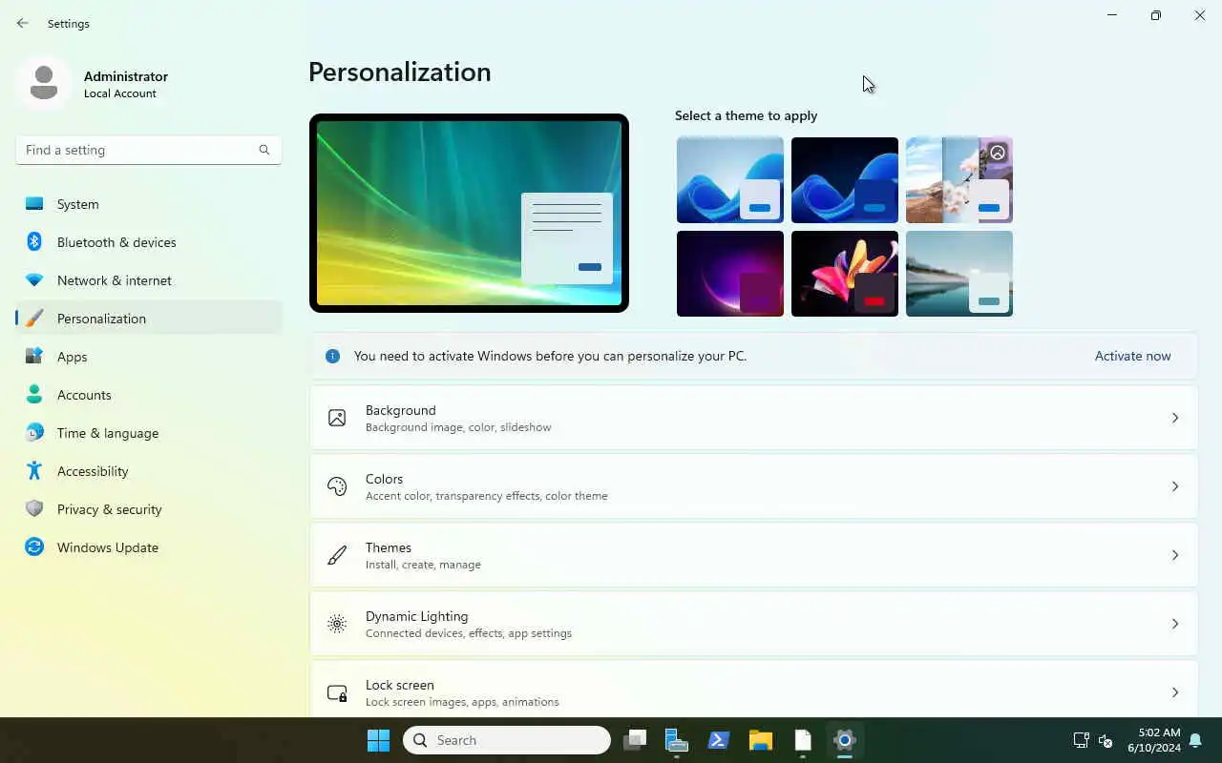This screenshot has width=1222, height=763.
Task: Click the Windows Update sync icon
Action: (x=34, y=547)
